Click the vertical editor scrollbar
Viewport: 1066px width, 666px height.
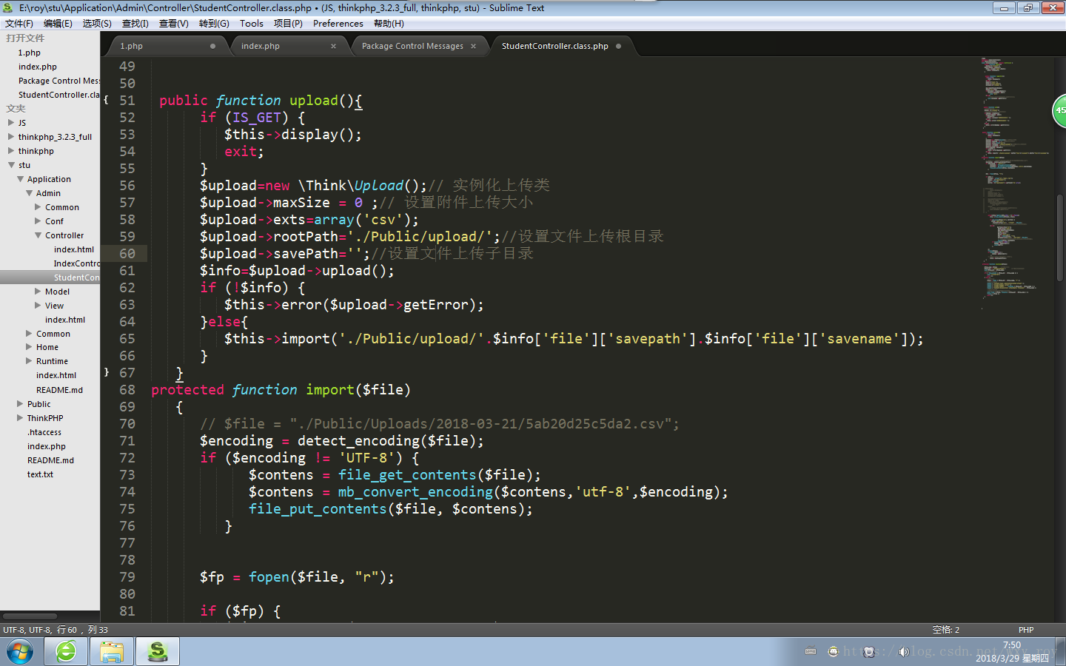(x=1060, y=237)
